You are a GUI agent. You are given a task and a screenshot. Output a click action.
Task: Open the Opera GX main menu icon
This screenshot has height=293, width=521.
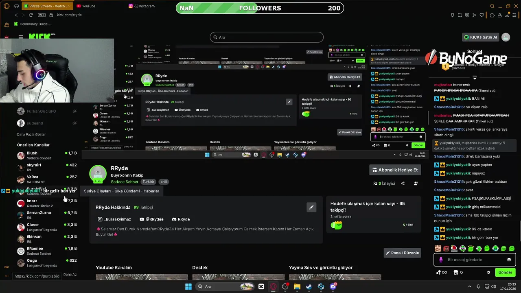pos(6,6)
